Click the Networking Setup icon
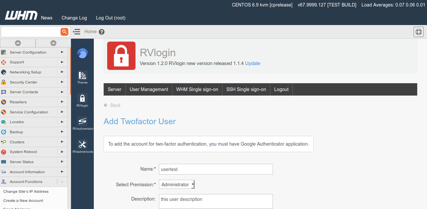 point(4,72)
